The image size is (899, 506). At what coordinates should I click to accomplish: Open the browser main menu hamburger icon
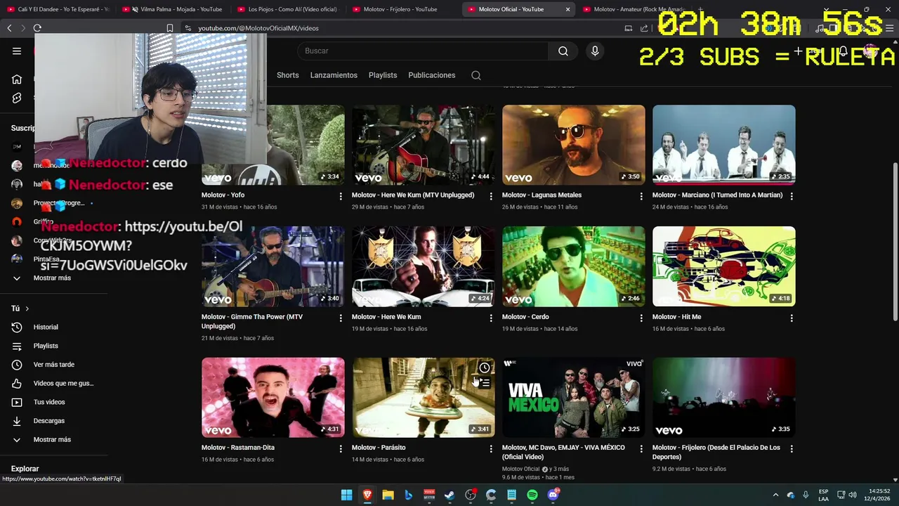click(x=890, y=28)
